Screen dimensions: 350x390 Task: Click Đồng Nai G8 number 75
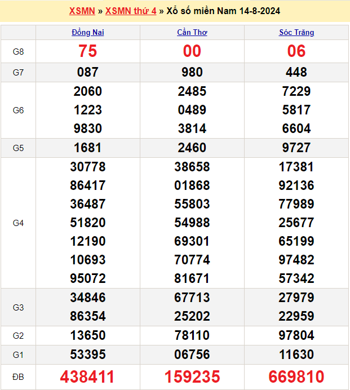point(88,52)
